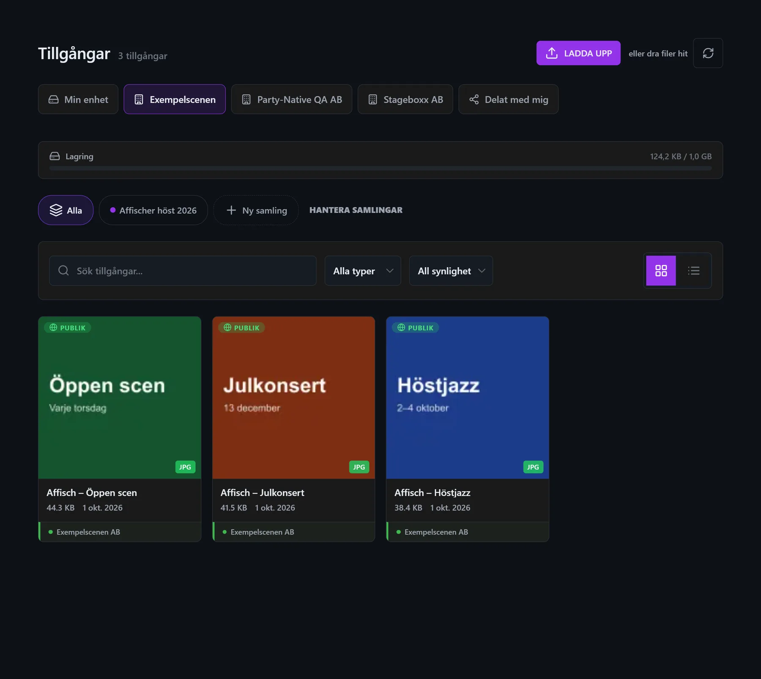
Task: Switch to Stageboxx AB tab
Action: coord(405,99)
